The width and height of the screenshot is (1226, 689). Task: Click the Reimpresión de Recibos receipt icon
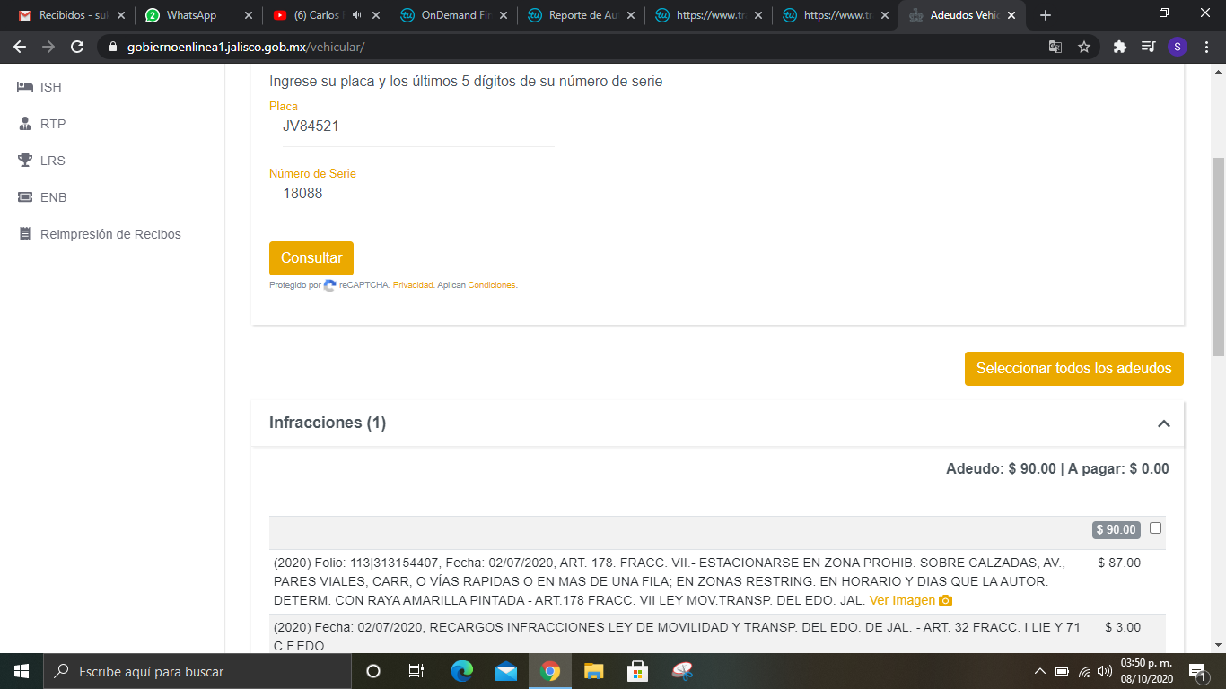(25, 234)
